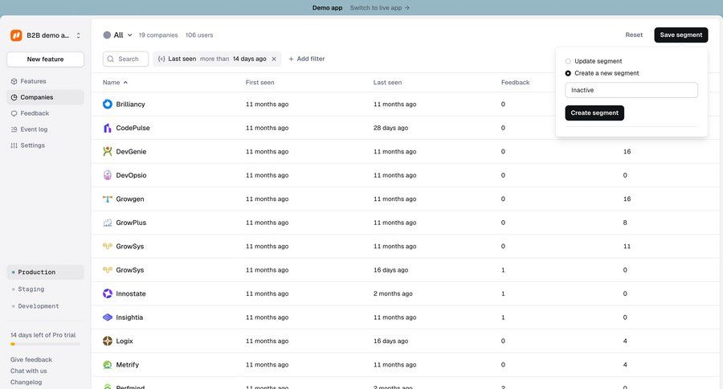Click the Reset button

634,35
